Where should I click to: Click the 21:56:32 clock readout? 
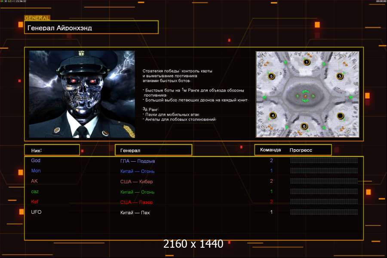(x=21, y=1)
